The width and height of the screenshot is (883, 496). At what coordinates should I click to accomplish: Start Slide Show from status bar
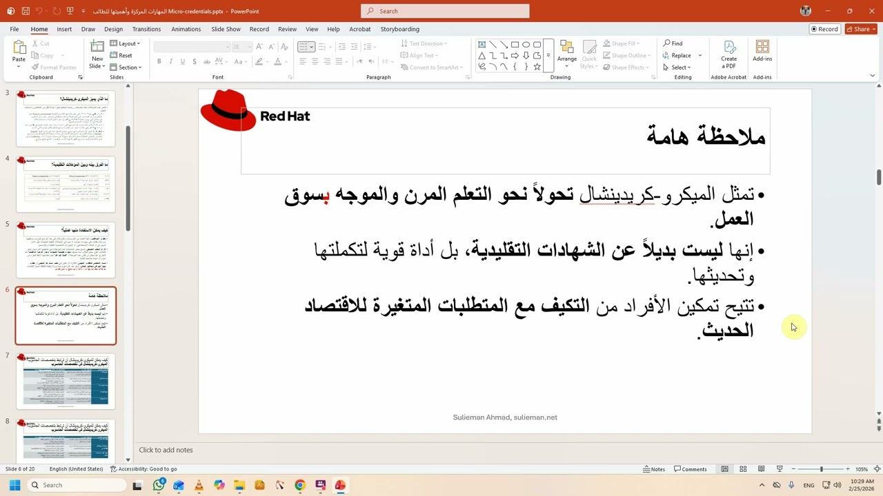[780, 469]
